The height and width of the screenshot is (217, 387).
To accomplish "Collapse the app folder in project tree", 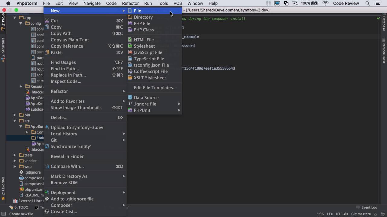I will pos(15,18).
